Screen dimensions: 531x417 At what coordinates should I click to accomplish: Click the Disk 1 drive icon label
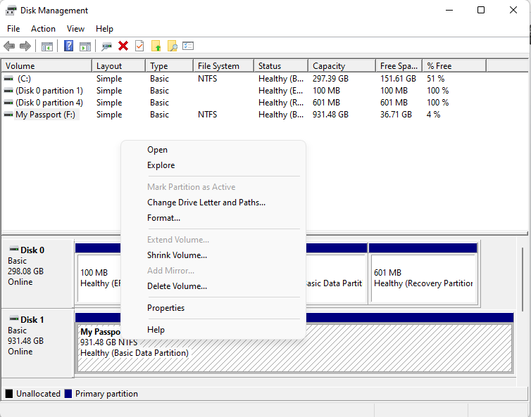tap(14, 319)
